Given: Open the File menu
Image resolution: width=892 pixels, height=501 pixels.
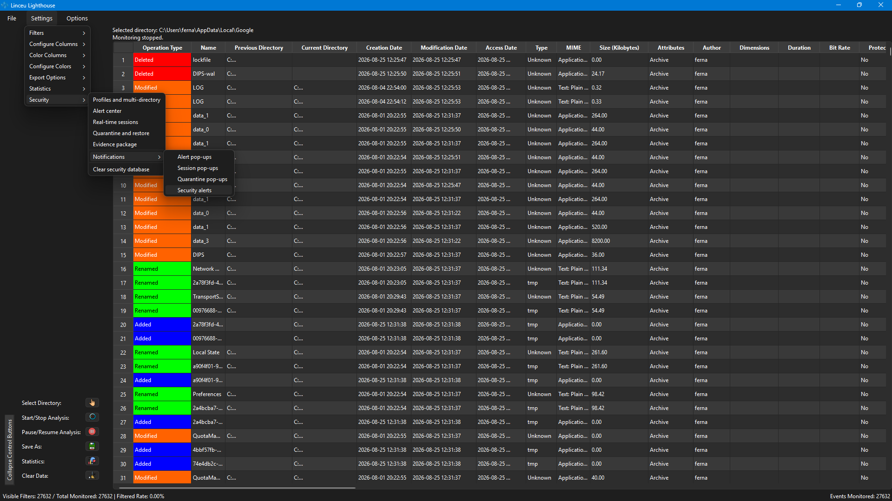Looking at the screenshot, I should point(12,18).
